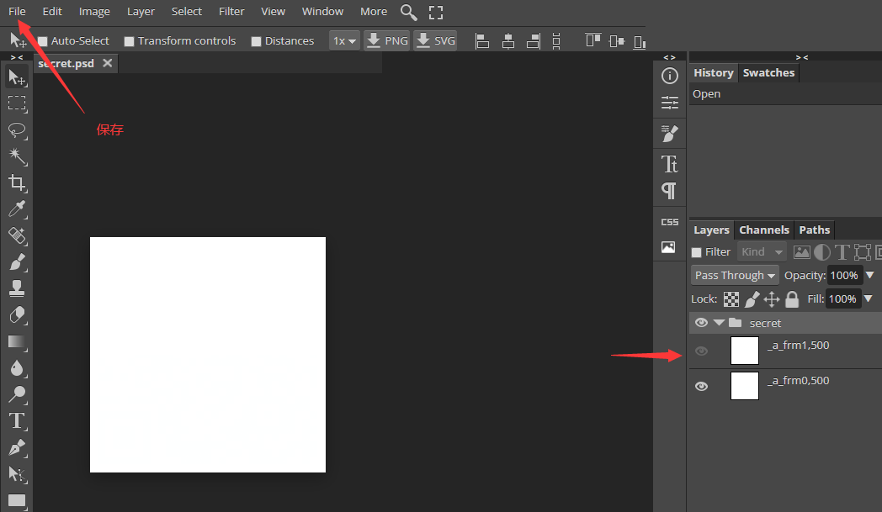The width and height of the screenshot is (882, 512).
Task: Collapse the secret folder group
Action: [719, 323]
